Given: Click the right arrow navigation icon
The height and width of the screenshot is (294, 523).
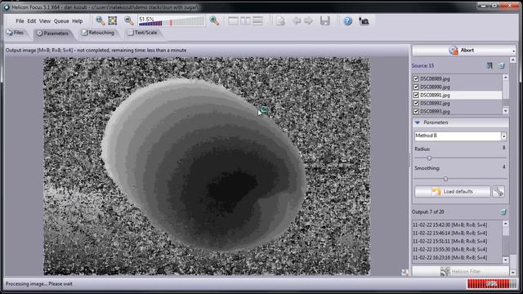Looking at the screenshot, I should click(x=309, y=21).
